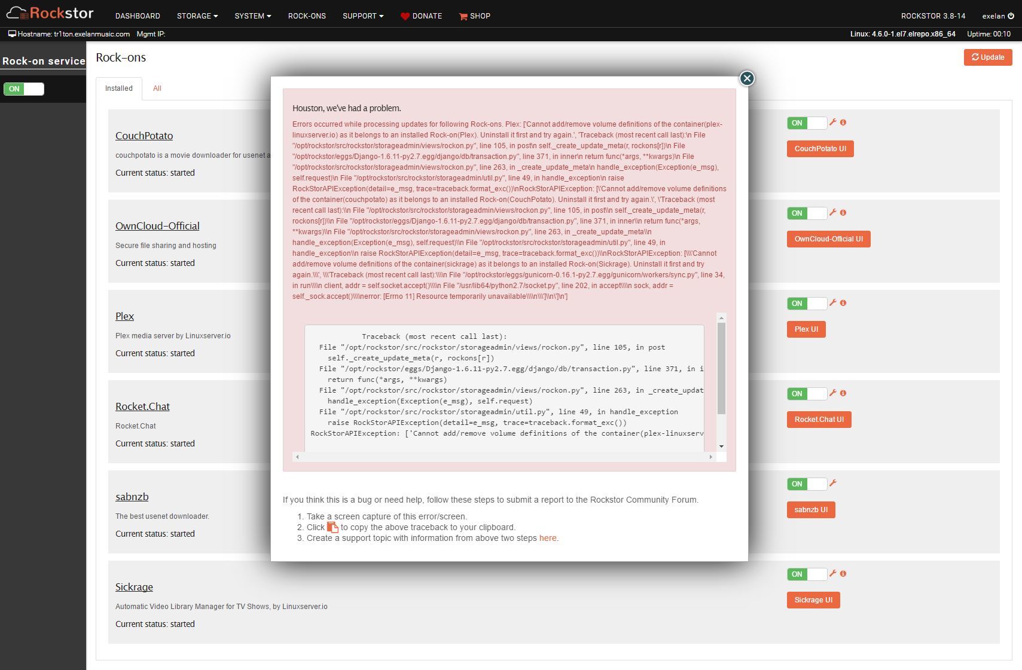Toggle Rocket.Chat ON switch
The image size is (1022, 670).
click(807, 394)
